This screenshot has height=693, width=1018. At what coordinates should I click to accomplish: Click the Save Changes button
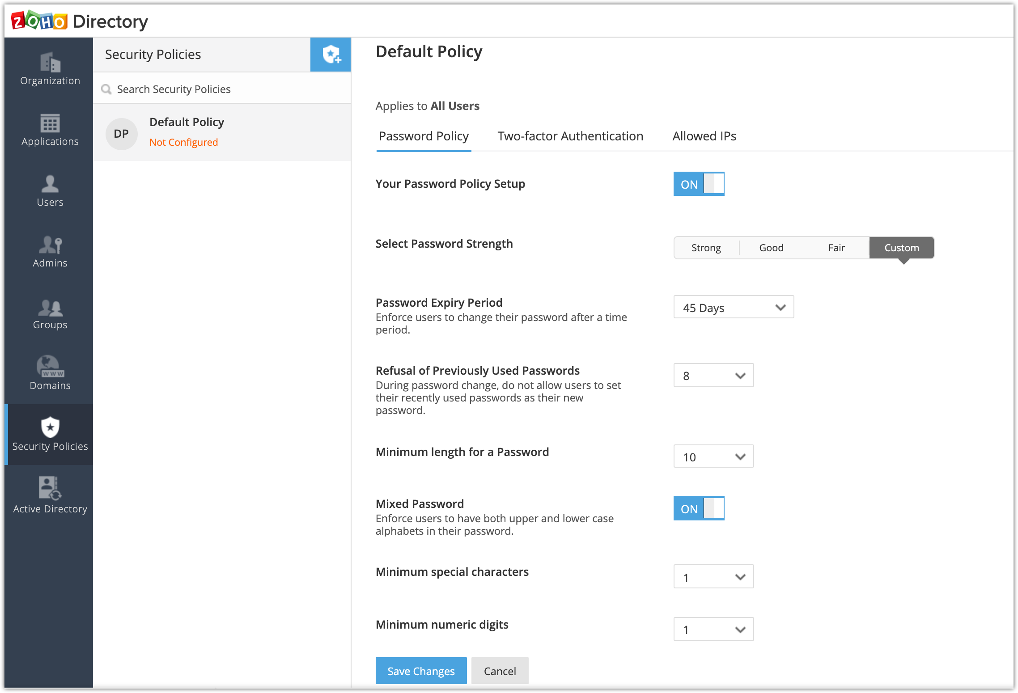[x=420, y=671]
